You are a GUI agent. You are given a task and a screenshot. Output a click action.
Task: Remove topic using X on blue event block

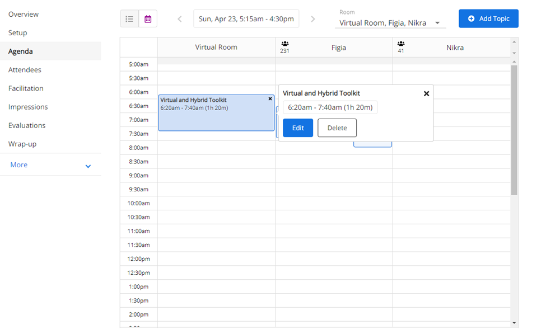click(x=270, y=99)
